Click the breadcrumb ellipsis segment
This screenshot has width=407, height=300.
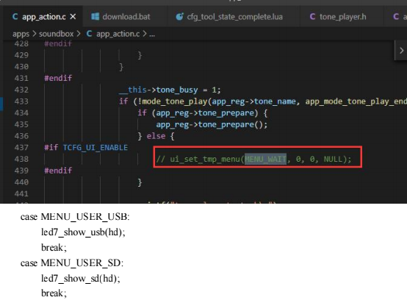click(x=152, y=35)
